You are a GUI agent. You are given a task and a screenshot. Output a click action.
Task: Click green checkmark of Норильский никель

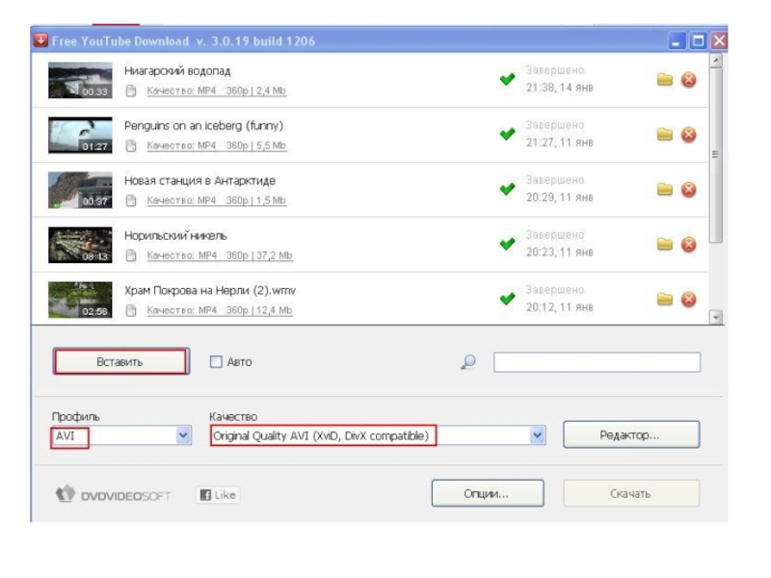508,244
